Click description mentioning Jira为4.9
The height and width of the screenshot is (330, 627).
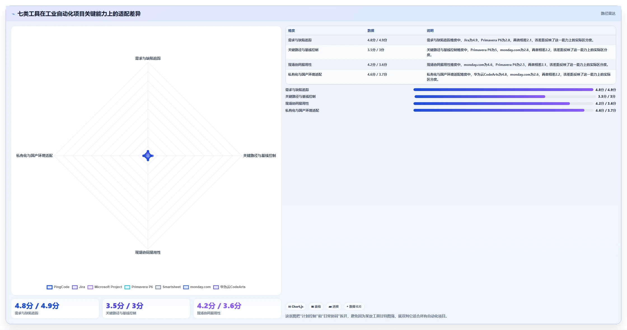pos(510,40)
